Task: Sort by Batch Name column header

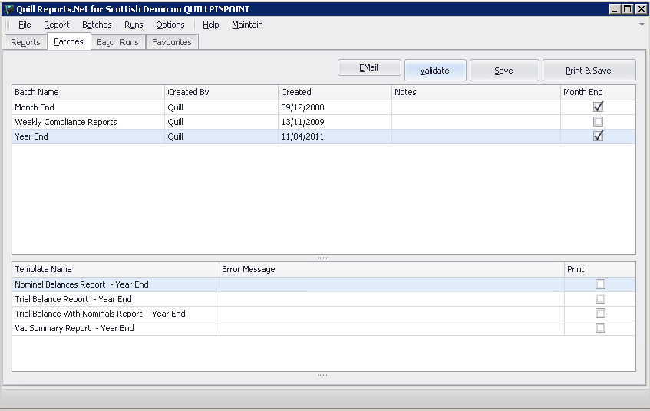Action: tap(88, 92)
